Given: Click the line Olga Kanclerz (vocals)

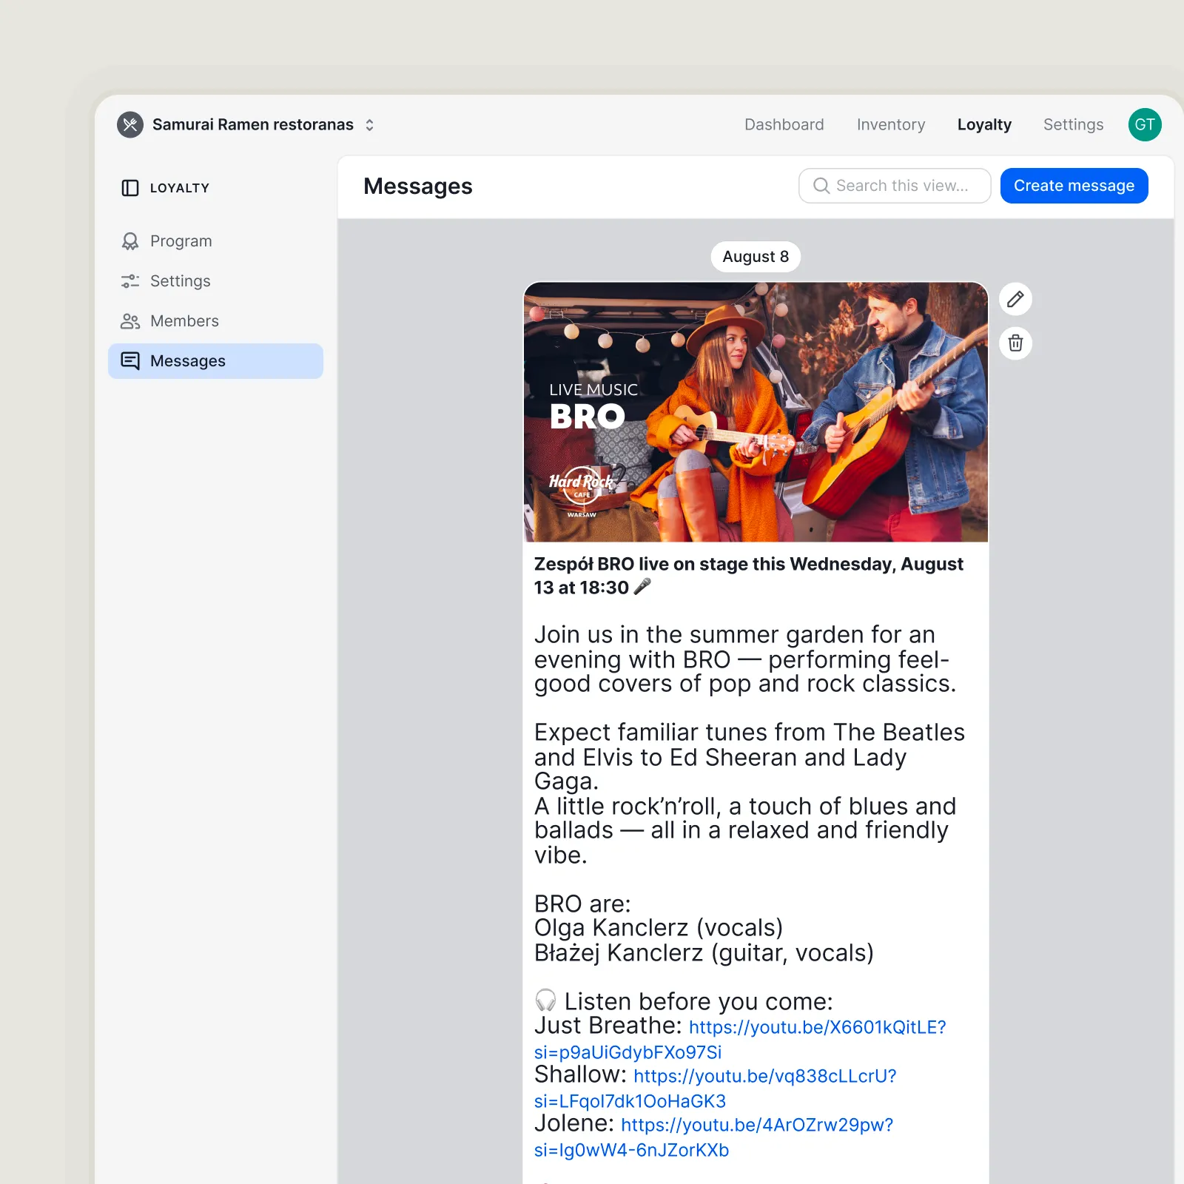Looking at the screenshot, I should coord(659,928).
